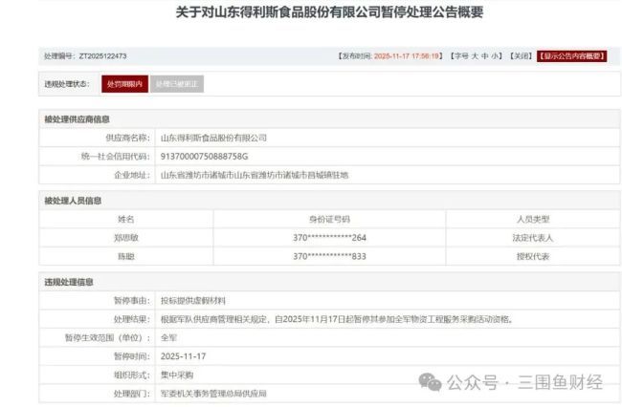
Task: Click the name 郑思敏 in personnel table
Action: (x=125, y=238)
